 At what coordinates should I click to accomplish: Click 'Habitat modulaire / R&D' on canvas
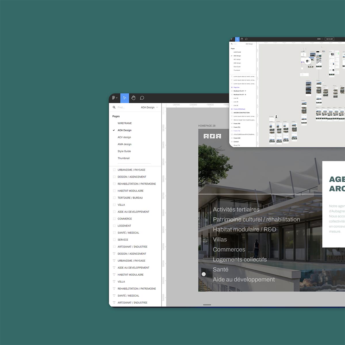tap(244, 229)
